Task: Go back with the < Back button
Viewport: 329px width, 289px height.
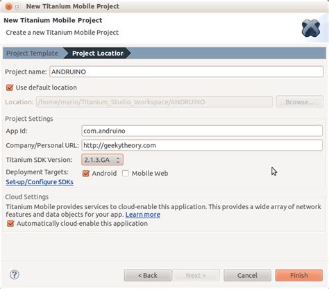Action: [148, 275]
